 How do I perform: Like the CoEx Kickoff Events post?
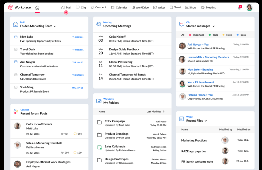tap(62, 134)
